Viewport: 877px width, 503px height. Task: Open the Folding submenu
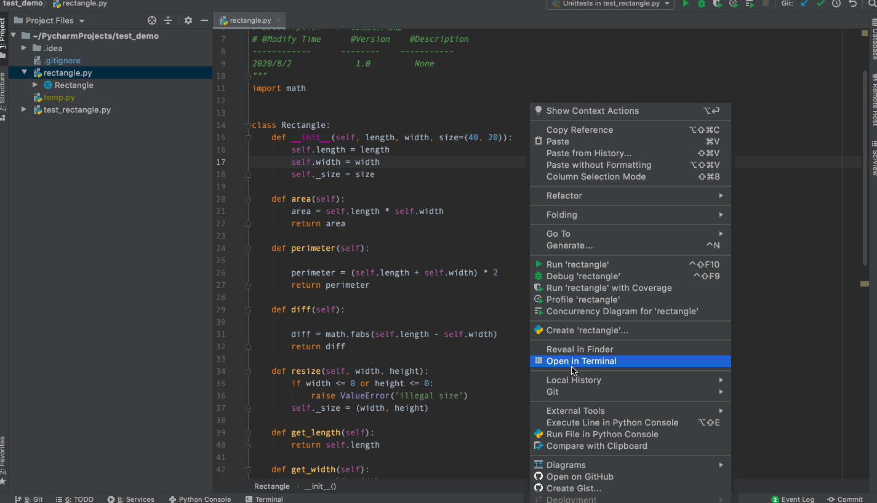coord(630,215)
